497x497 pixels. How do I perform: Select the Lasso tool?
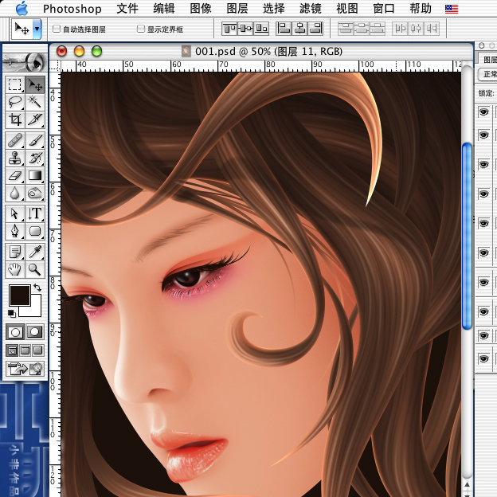pyautogui.click(x=14, y=102)
